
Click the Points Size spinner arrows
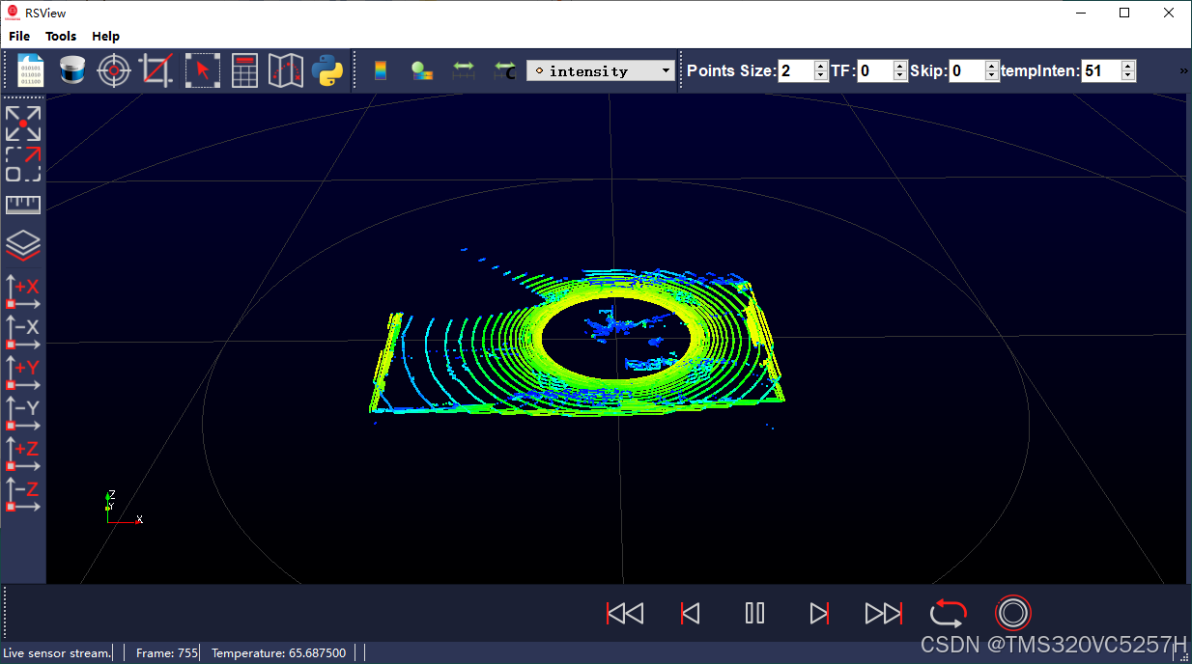point(821,70)
